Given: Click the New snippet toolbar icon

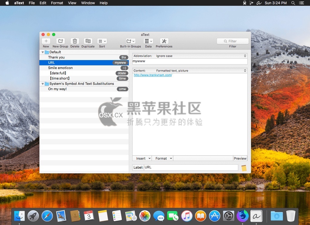Looking at the screenshot, I should click(x=46, y=41).
